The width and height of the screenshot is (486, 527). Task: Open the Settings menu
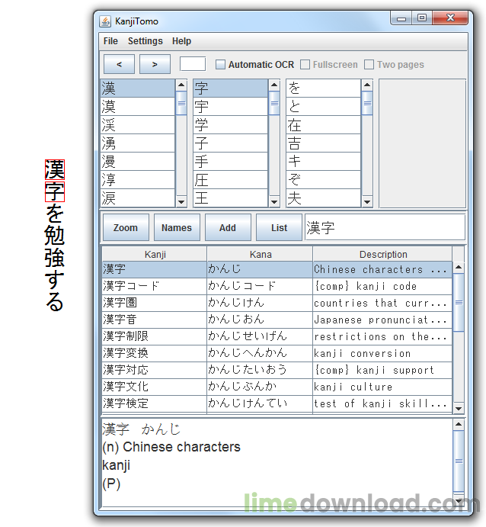[145, 41]
